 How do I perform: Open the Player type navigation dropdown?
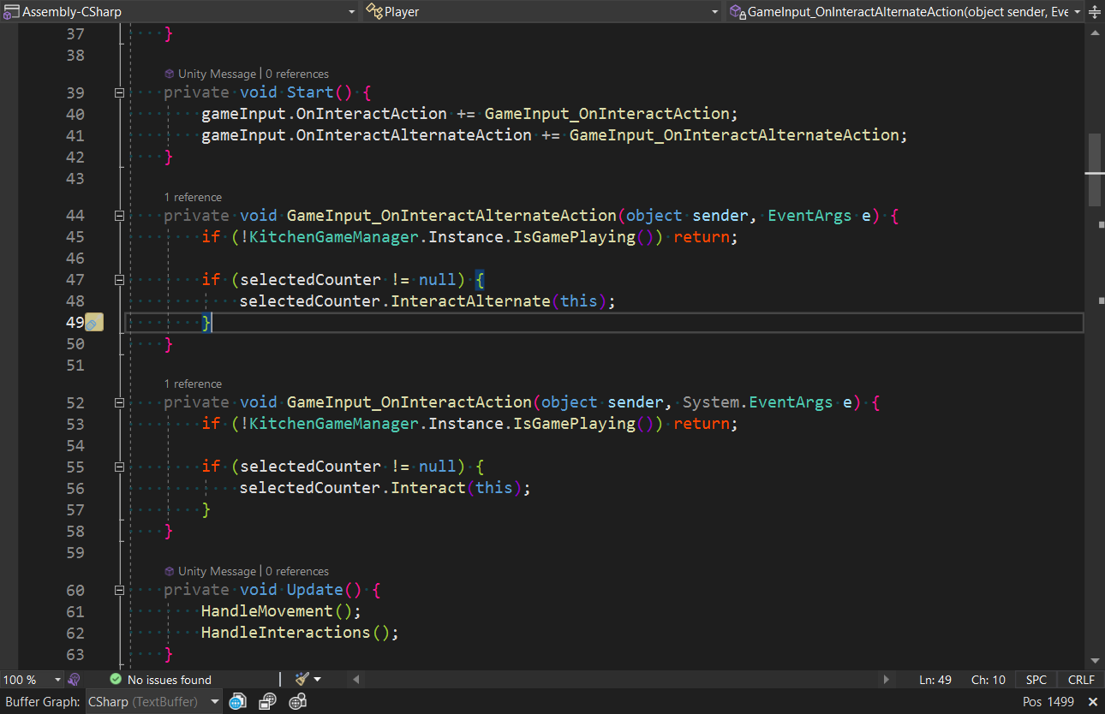click(542, 11)
